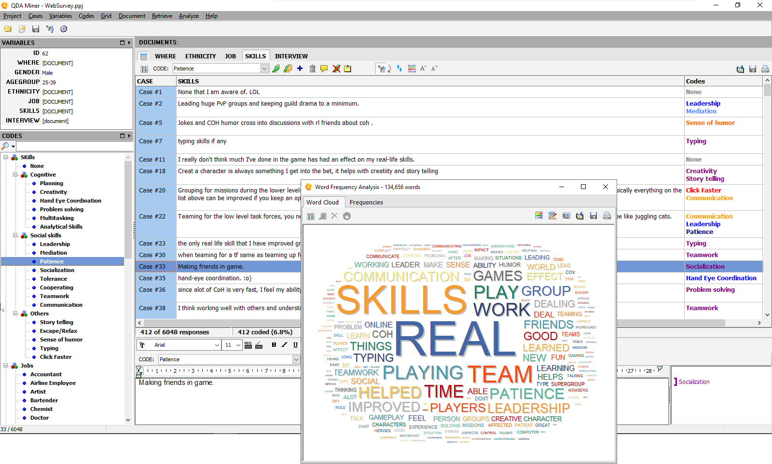Click the font color marker swatch
The height and width of the screenshot is (464, 772).
tap(259, 345)
